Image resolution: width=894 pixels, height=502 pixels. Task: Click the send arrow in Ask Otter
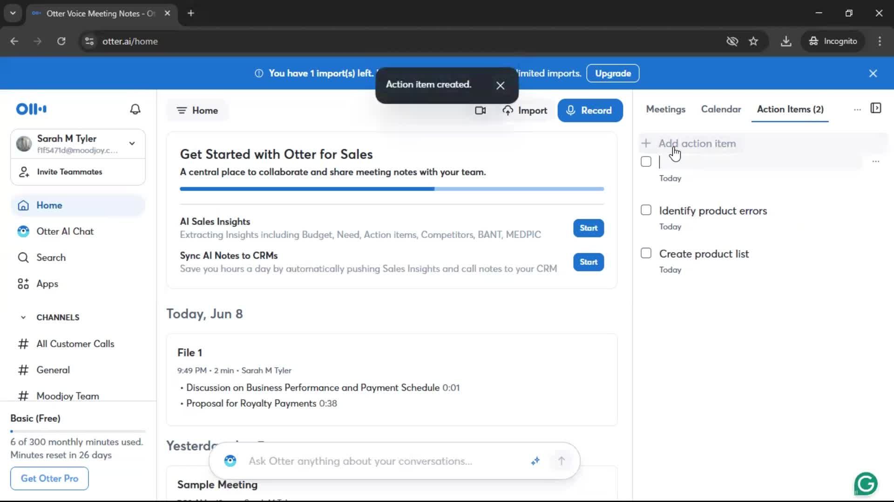(561, 461)
